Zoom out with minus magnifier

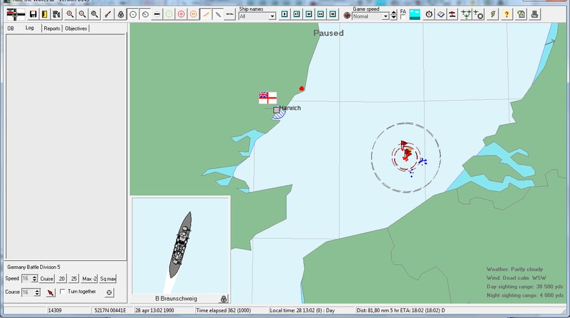(x=83, y=15)
